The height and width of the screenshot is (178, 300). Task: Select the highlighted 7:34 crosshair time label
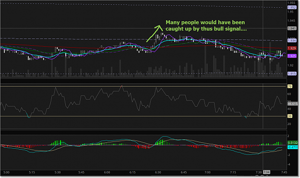point(266,172)
